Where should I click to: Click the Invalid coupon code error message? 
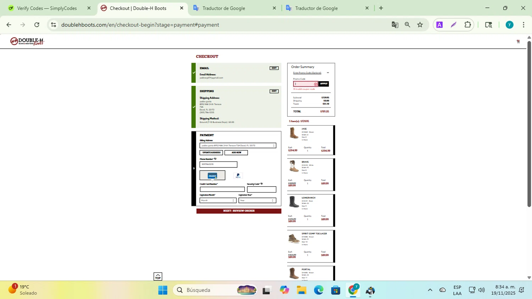(x=304, y=89)
